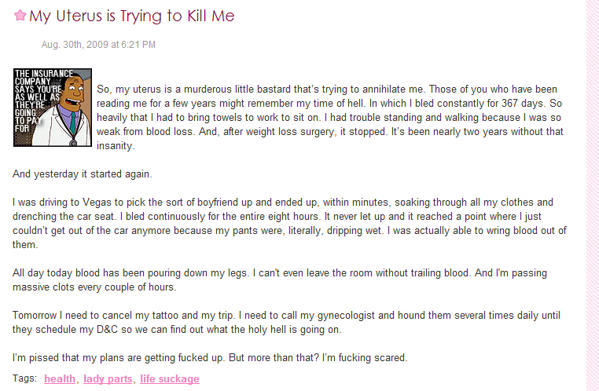Click the "Tags:" label
Screen dimensions: 599x391
point(25,378)
